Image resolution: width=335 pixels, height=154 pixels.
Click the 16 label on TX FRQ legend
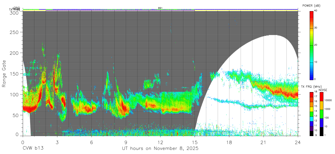click(316, 102)
